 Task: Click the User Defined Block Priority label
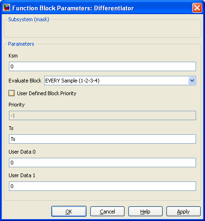click(47, 93)
